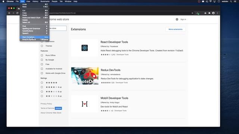Click the MobX Developer Tools logo
The image size is (239, 134).
click(x=85, y=104)
